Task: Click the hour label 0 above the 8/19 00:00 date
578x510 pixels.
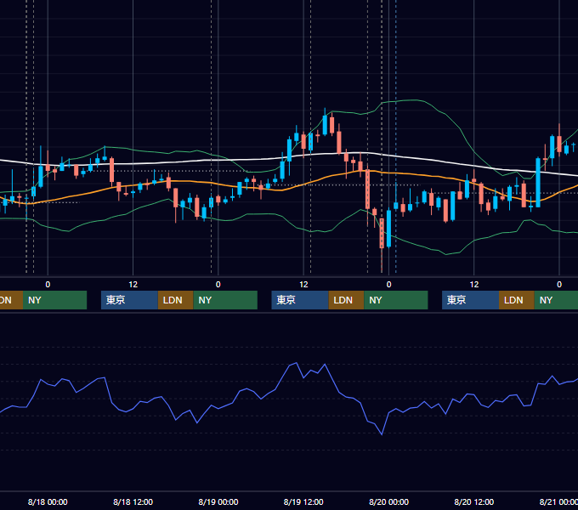Action: pos(218,285)
